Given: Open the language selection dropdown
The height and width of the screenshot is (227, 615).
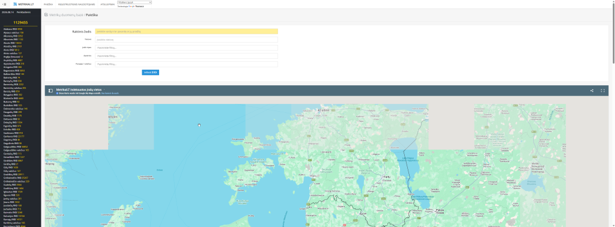Looking at the screenshot, I should 134,2.
